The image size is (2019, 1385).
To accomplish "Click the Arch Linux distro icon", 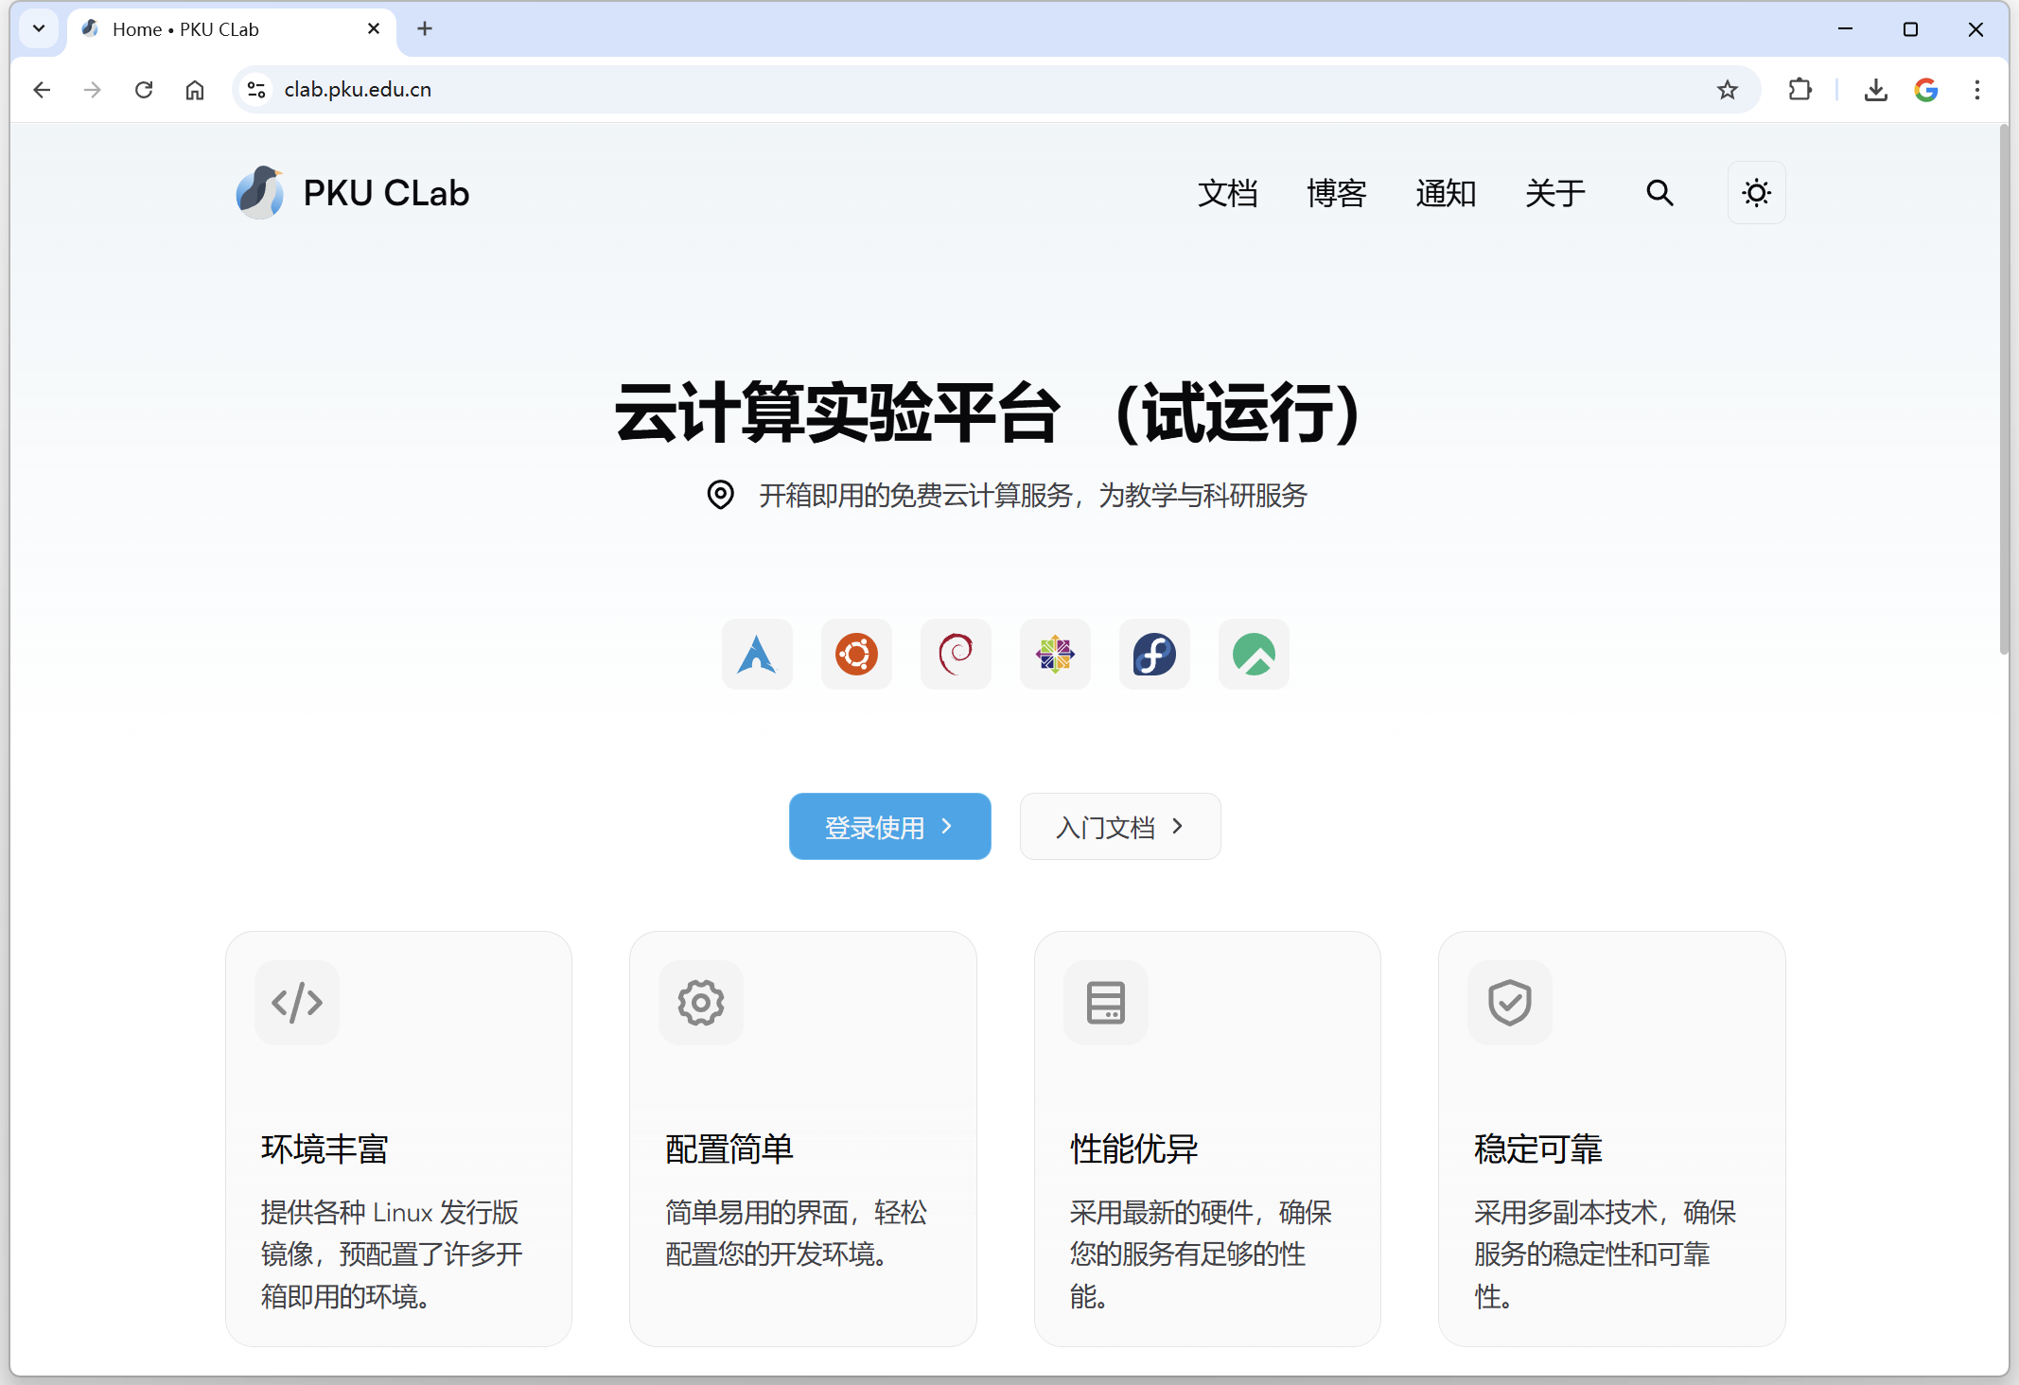I will click(757, 655).
